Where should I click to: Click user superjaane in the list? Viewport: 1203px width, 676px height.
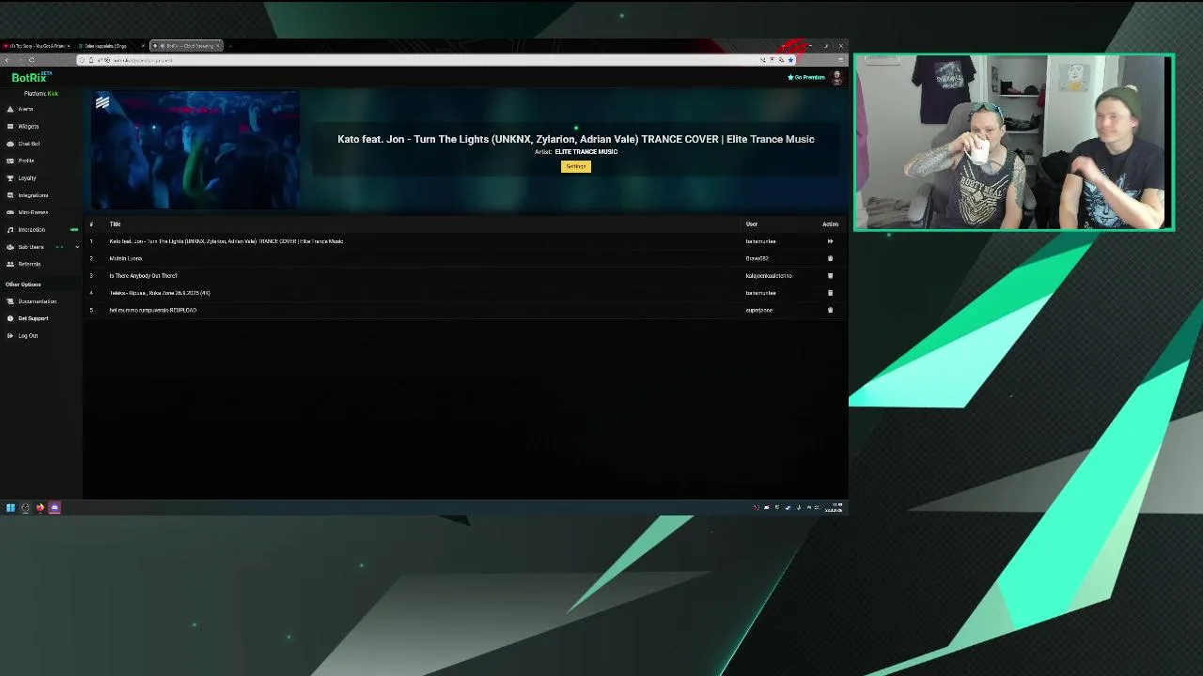[x=758, y=310]
